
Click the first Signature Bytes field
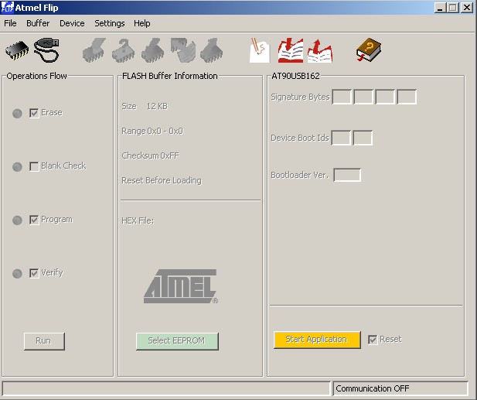[x=342, y=97]
